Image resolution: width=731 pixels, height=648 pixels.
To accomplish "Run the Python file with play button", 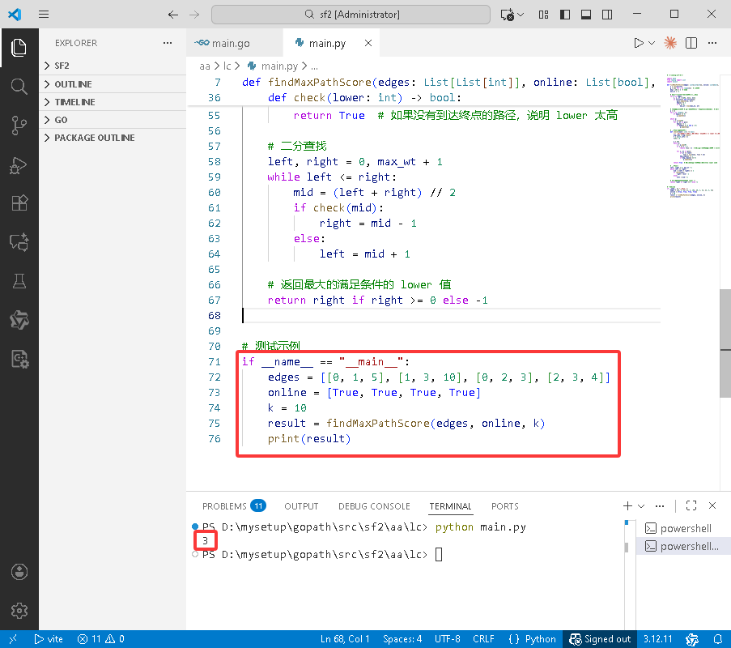I will pyautogui.click(x=639, y=43).
